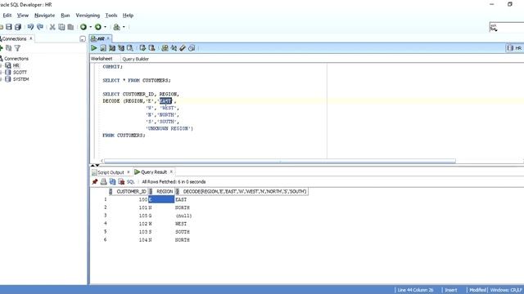The image size is (524, 294).
Task: Minimize the Connections panel
Action: click(x=83, y=39)
